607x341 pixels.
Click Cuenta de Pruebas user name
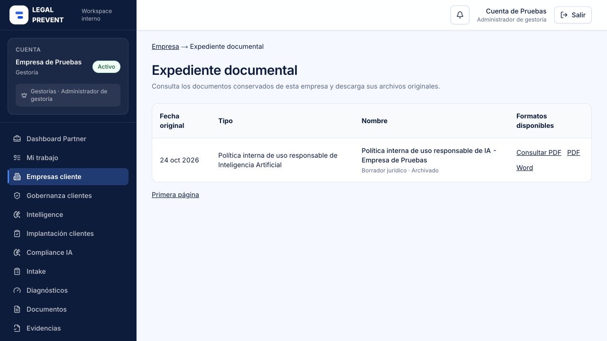[516, 11]
